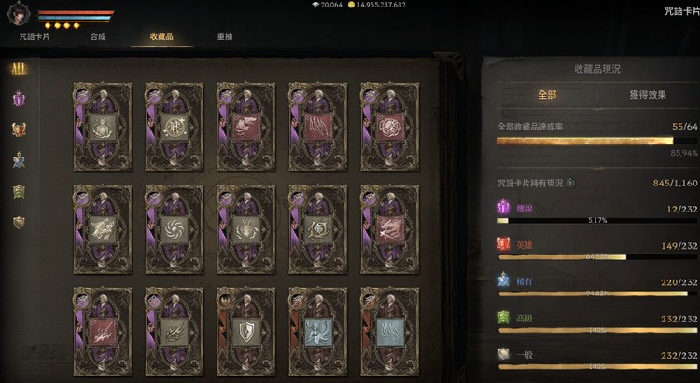Image resolution: width=700 pixels, height=383 pixels.
Task: Select the 全部 tab in status panel
Action: pyautogui.click(x=547, y=94)
